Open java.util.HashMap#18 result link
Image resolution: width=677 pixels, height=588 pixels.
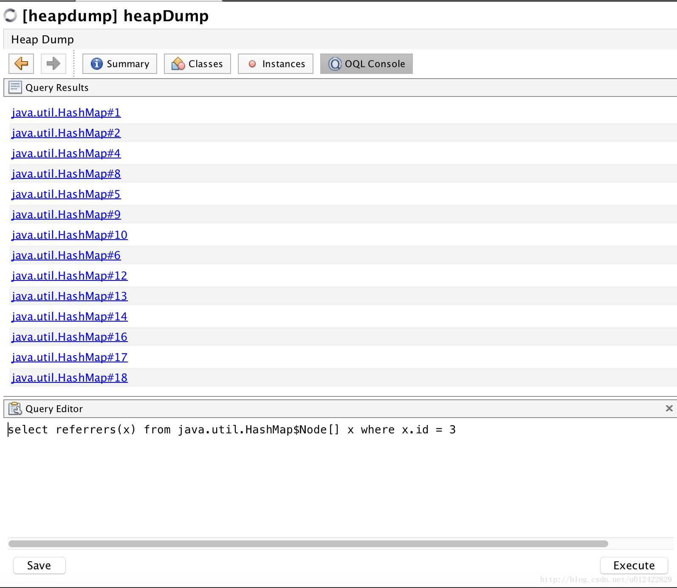coord(70,378)
